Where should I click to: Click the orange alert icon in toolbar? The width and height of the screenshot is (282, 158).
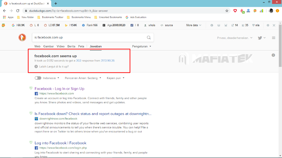coord(278,11)
